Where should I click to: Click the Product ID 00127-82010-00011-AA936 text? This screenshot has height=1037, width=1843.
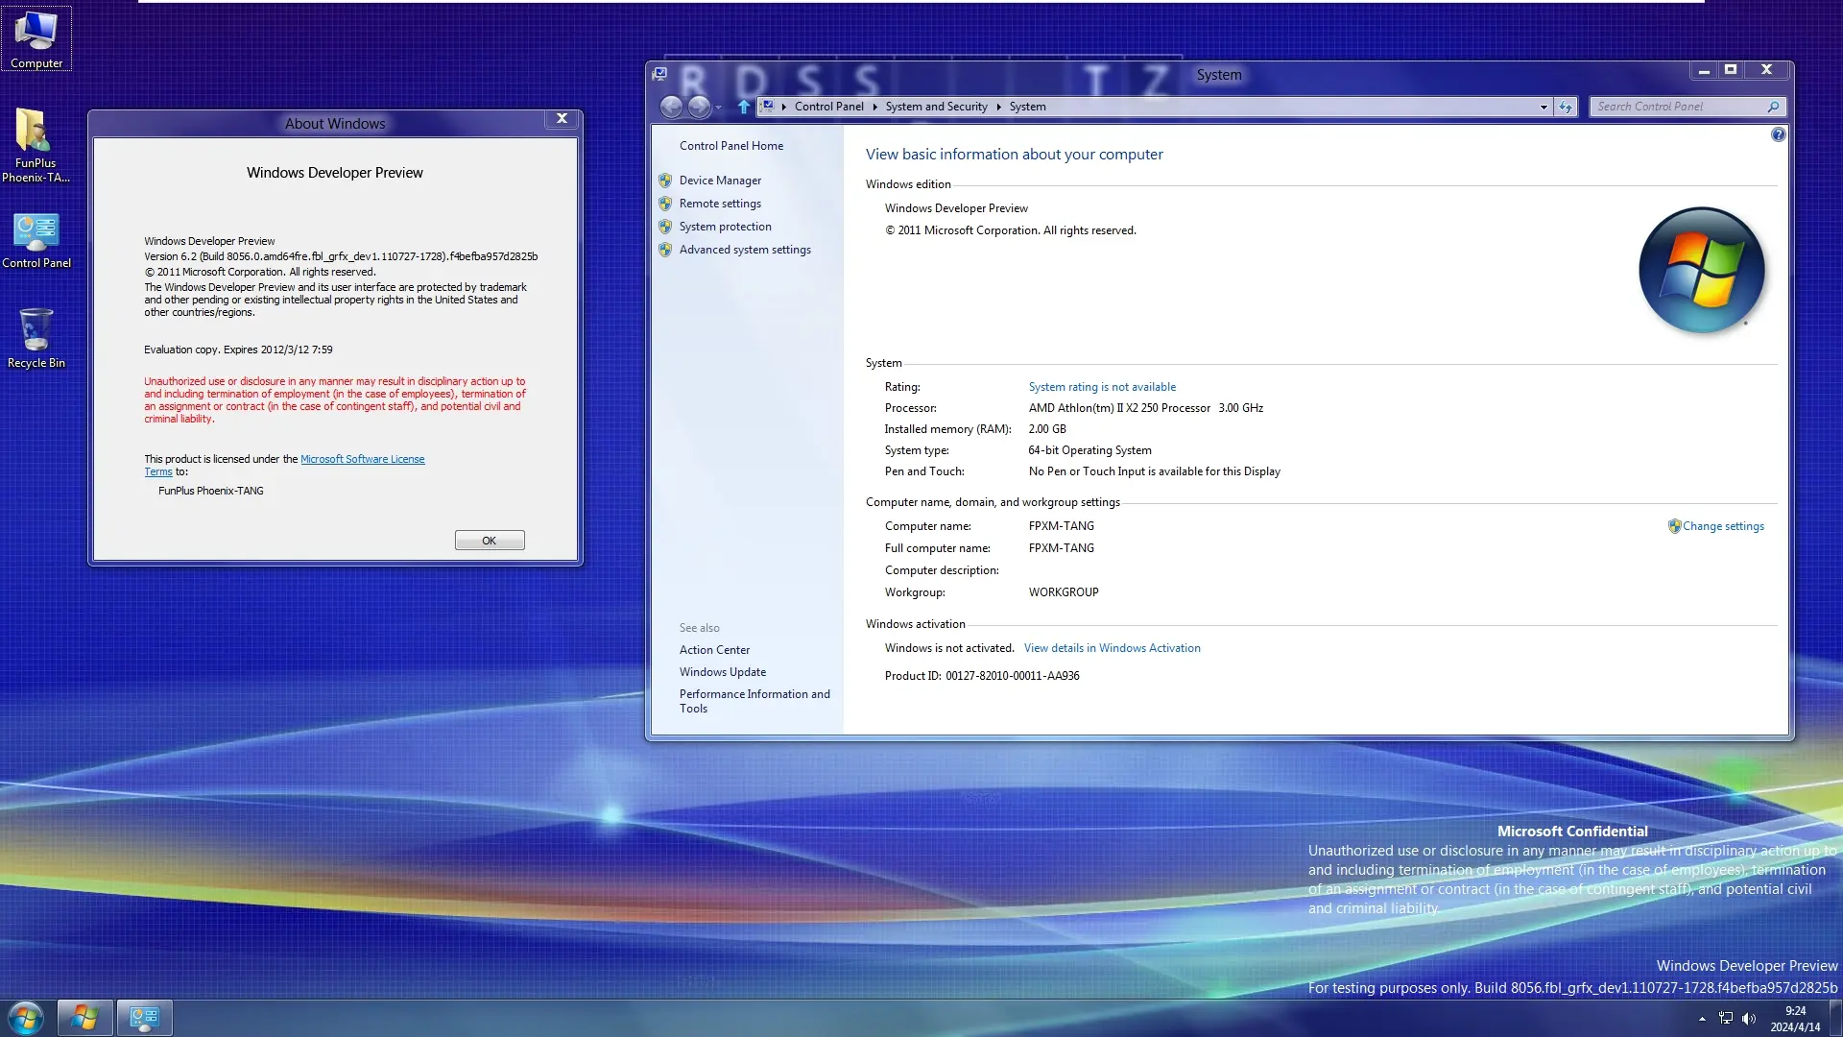pos(982,676)
